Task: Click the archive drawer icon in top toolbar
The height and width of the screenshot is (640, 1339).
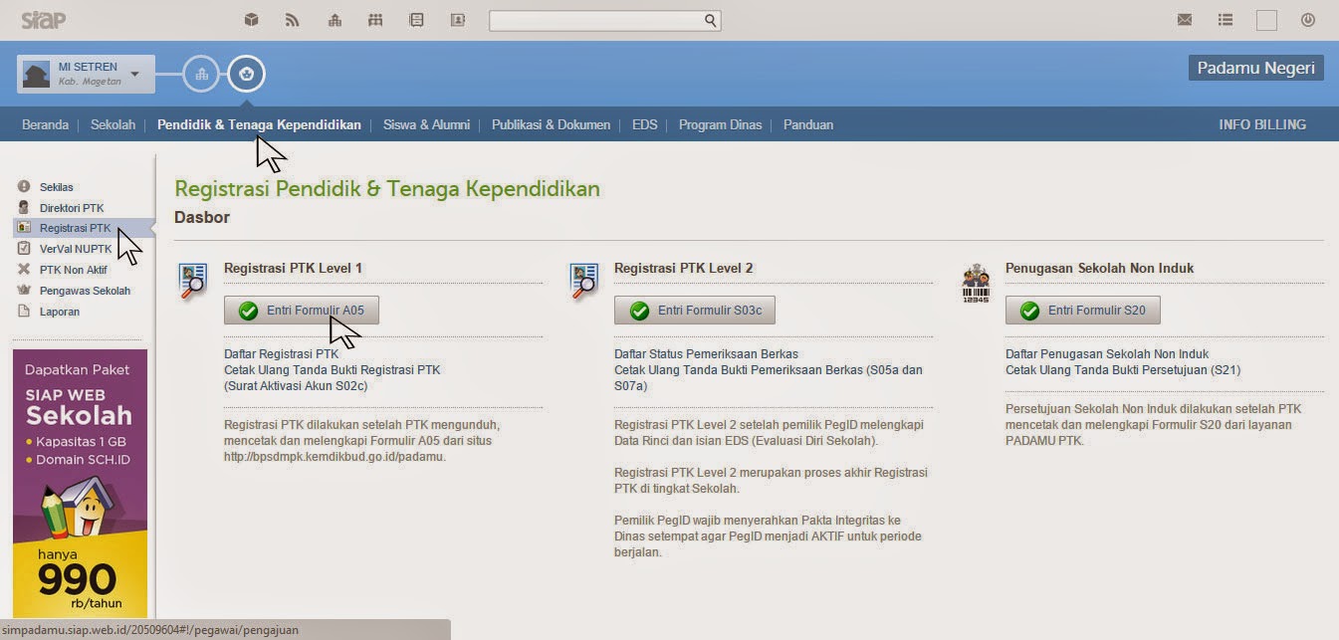Action: (x=416, y=19)
